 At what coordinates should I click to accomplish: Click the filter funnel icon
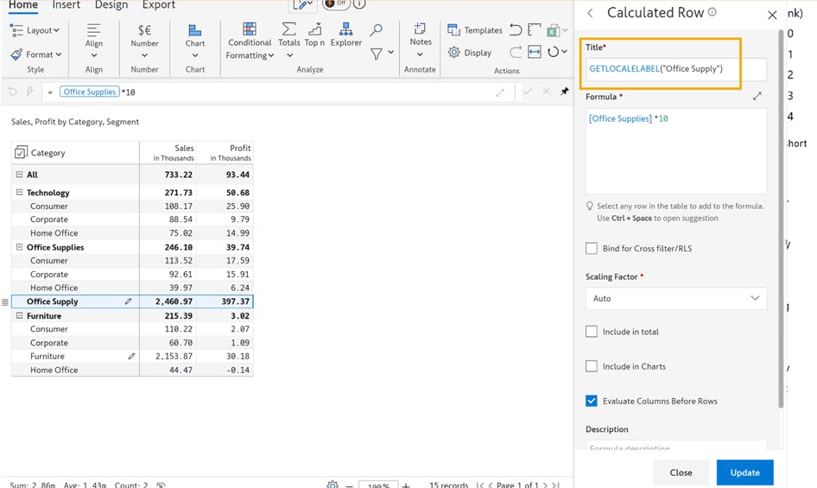(377, 54)
